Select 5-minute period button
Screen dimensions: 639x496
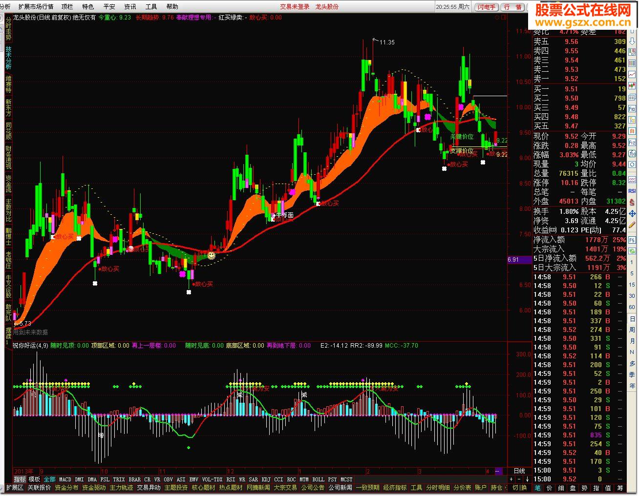pos(632,273)
